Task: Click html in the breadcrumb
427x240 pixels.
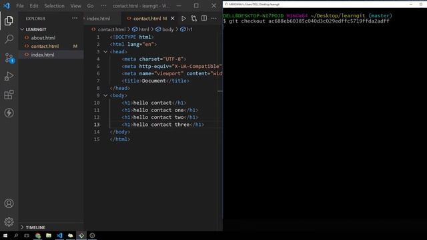Action: (144, 29)
